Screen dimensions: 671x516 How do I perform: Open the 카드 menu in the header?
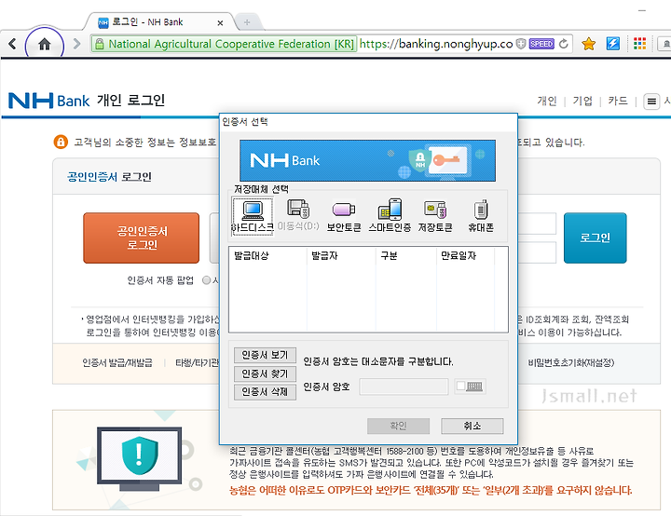618,101
